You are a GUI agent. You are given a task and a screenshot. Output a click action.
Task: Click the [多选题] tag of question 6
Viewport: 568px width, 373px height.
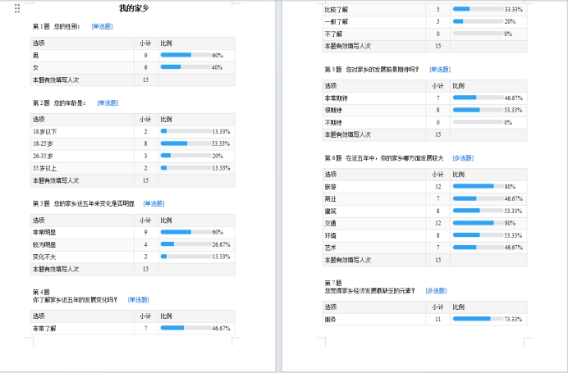[463, 158]
